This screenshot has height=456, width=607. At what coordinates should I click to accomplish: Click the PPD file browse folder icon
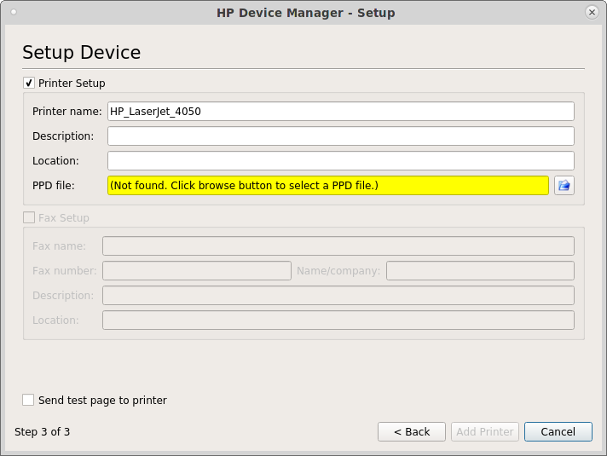564,186
